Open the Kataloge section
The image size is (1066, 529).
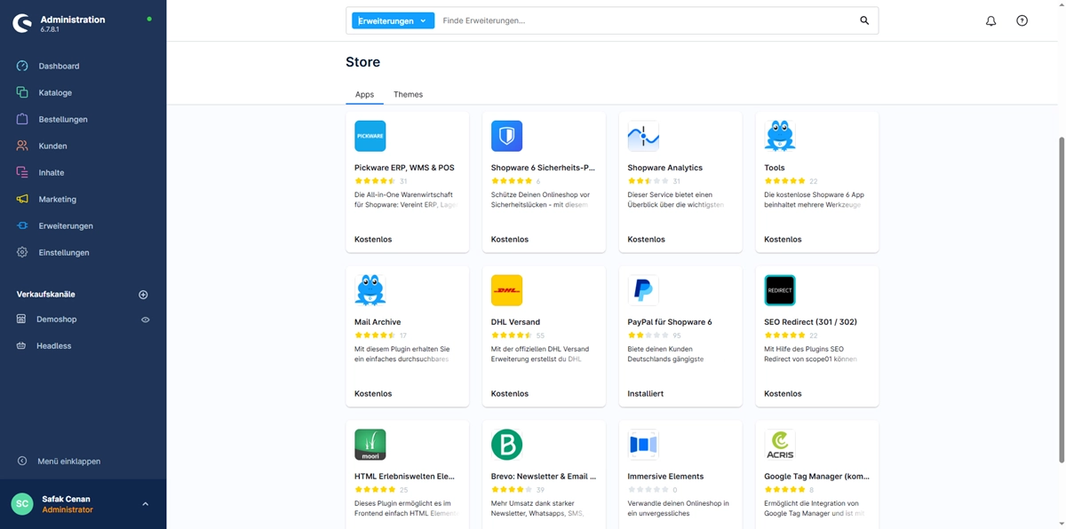pos(54,92)
